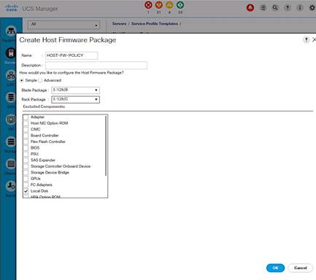Image resolution: width=316 pixels, height=280 pixels.
Task: Click the warnings green icon
Action: (180, 5)
